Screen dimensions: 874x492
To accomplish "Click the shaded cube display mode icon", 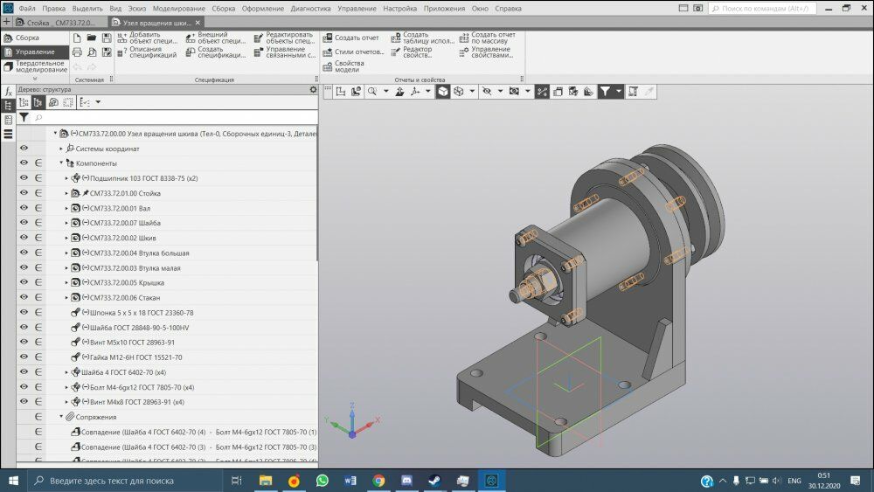I will tap(443, 91).
